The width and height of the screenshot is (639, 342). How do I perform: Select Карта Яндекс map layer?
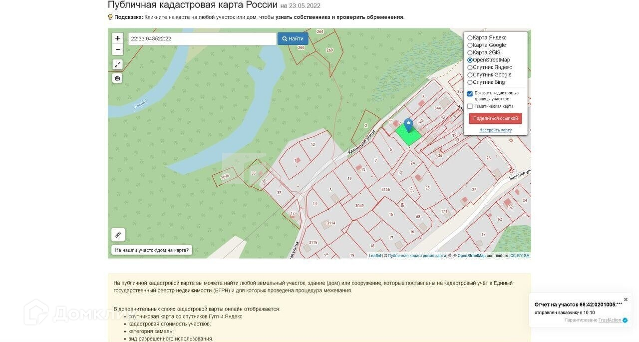click(470, 38)
